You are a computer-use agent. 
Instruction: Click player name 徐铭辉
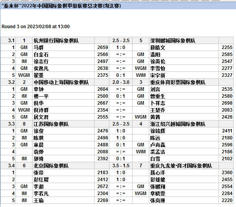(x=158, y=131)
